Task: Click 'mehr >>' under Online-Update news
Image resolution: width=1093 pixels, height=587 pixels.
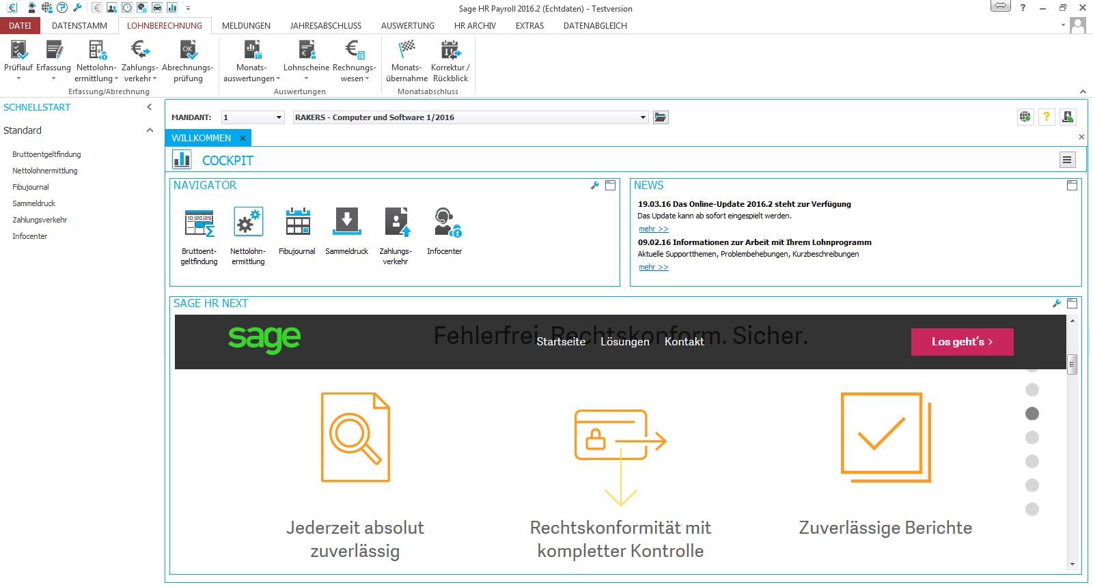Action: tap(654, 229)
